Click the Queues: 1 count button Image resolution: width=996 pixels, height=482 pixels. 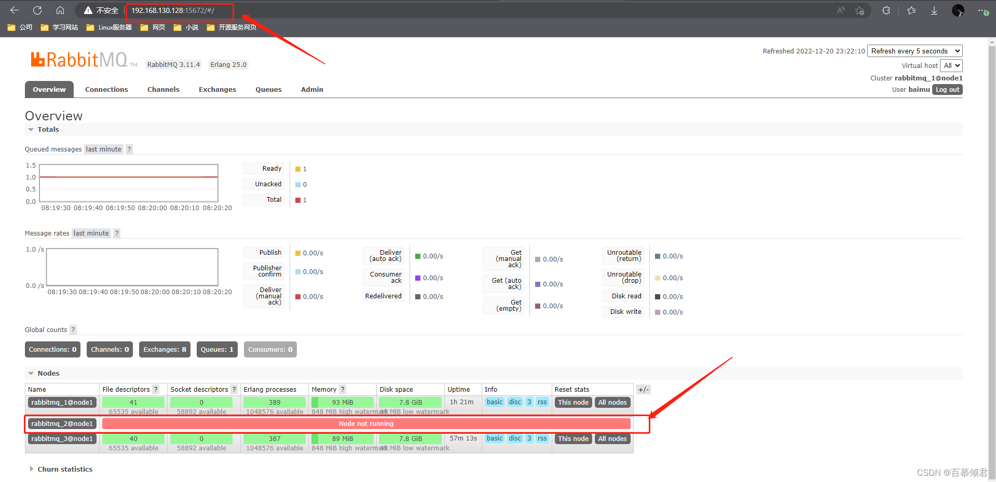pos(217,349)
